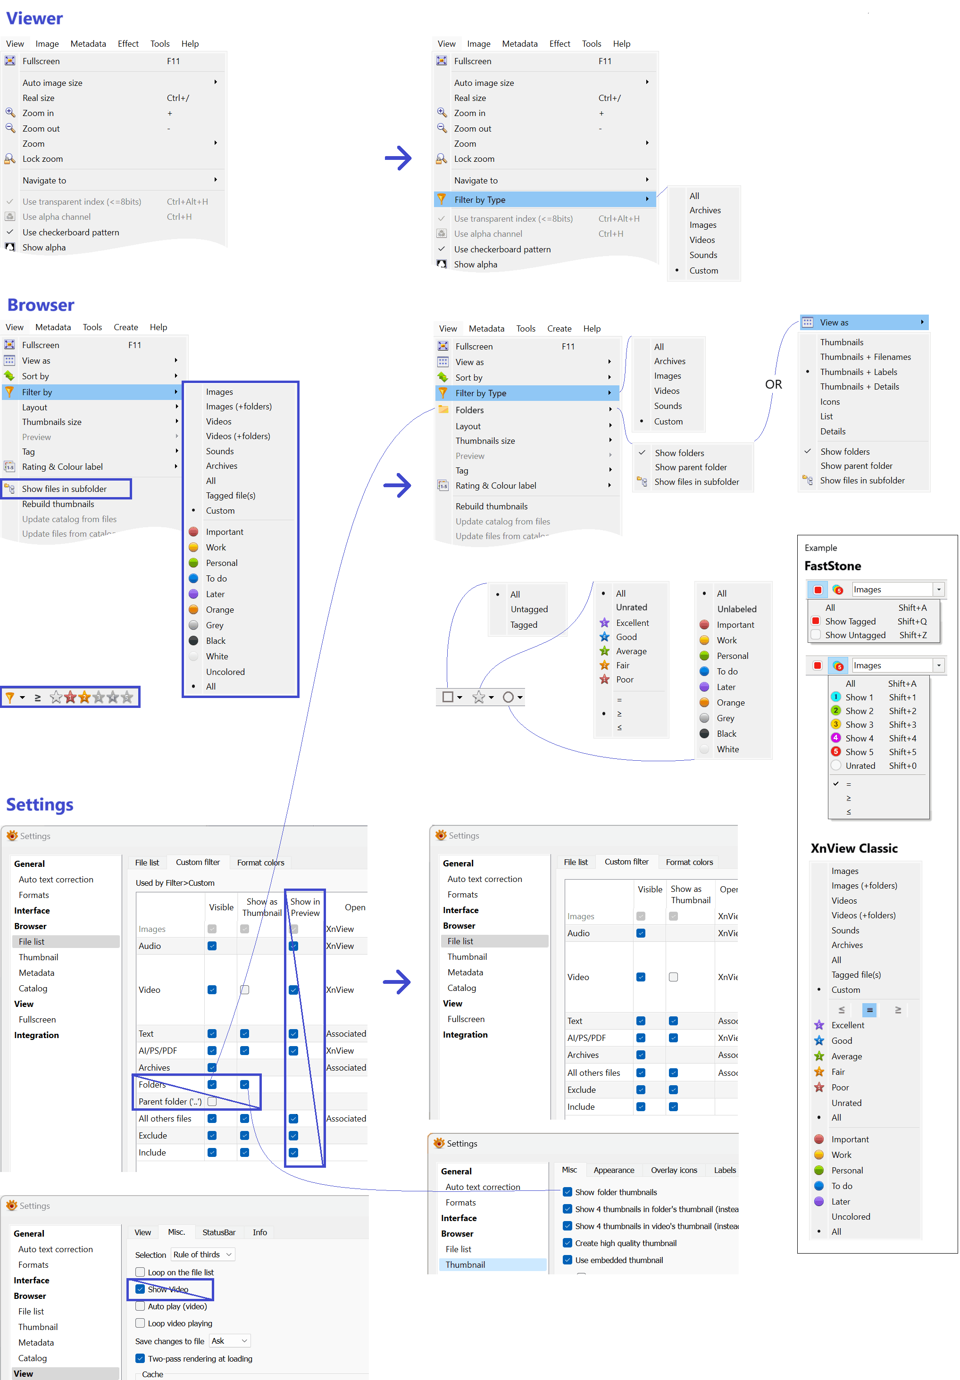Screen dimensions: 960x1380
Task: Click the Fullscreen icon in Viewer menu
Action: click(x=10, y=61)
